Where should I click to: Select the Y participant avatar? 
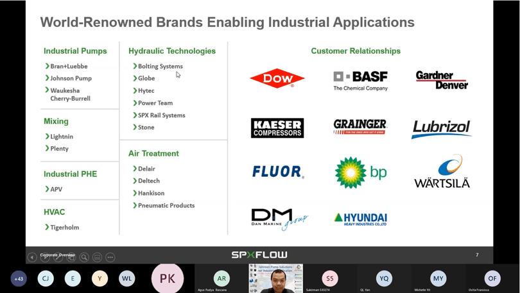[x=100, y=279]
